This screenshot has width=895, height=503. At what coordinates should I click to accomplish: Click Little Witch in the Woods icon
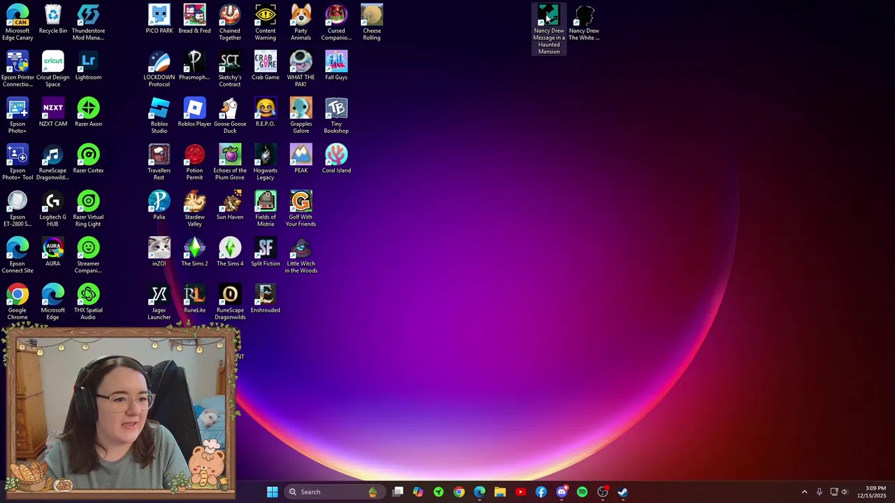301,256
